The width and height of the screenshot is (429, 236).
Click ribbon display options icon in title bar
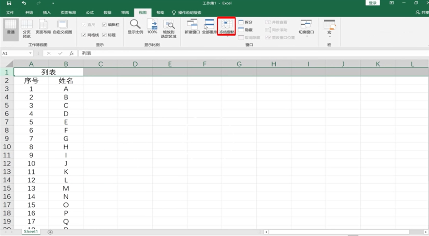coord(392,3)
